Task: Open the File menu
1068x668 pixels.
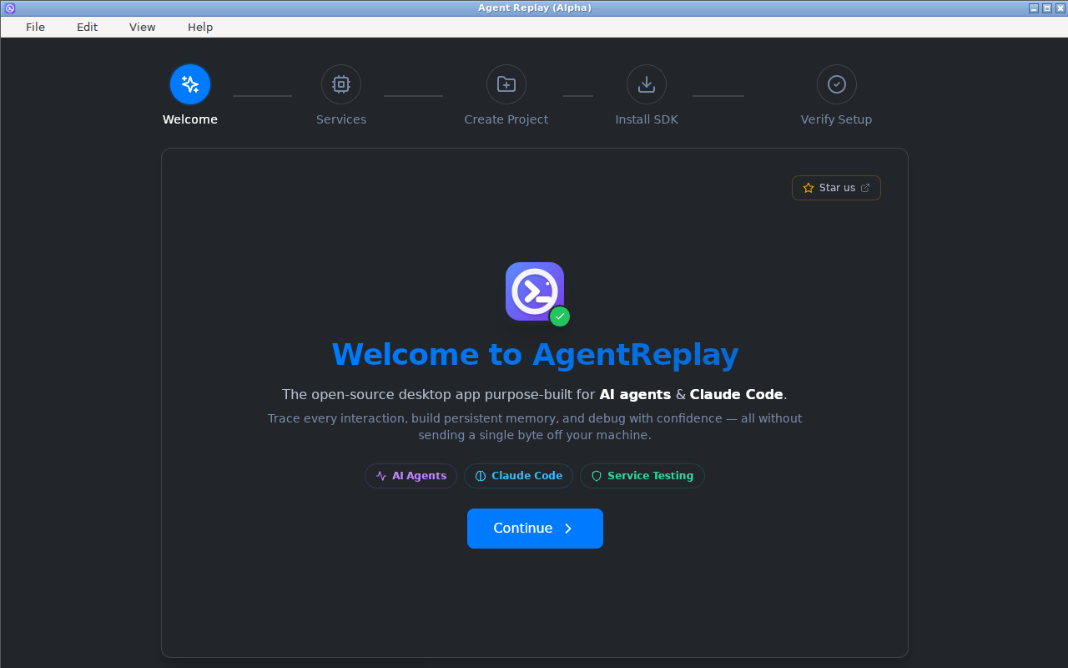Action: tap(35, 27)
